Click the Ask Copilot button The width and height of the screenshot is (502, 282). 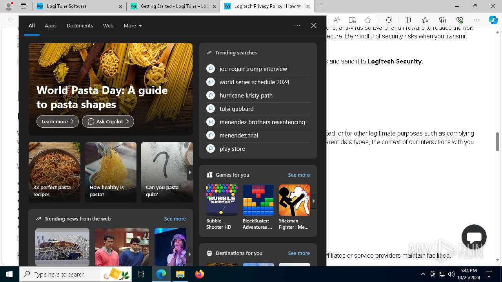point(108,121)
